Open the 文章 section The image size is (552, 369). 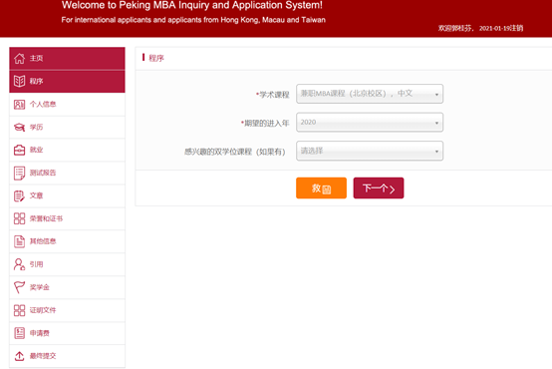(x=67, y=195)
